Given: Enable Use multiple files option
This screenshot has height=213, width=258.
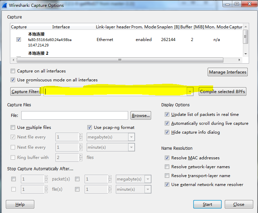Looking at the screenshot, I should click(x=13, y=128).
